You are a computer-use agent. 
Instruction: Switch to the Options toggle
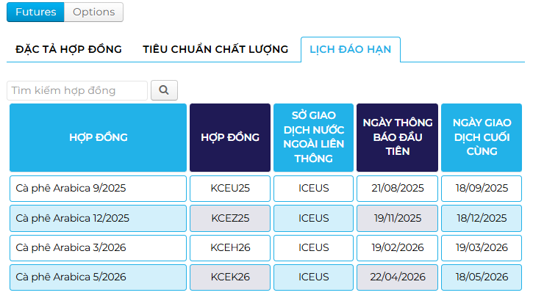coord(93,12)
